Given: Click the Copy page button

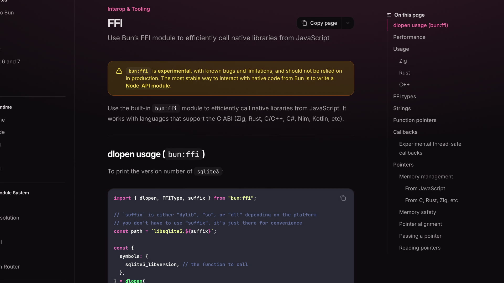Looking at the screenshot, I should point(319,23).
